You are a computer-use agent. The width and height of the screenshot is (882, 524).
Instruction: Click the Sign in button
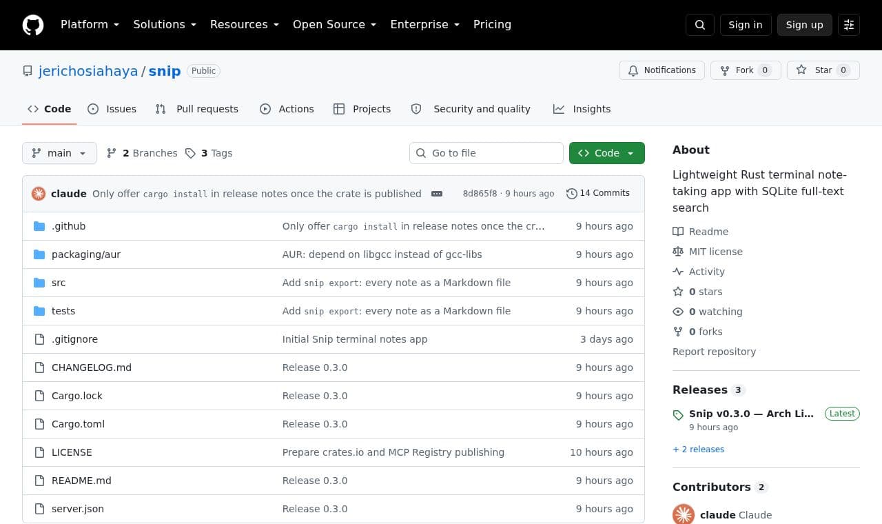point(746,25)
